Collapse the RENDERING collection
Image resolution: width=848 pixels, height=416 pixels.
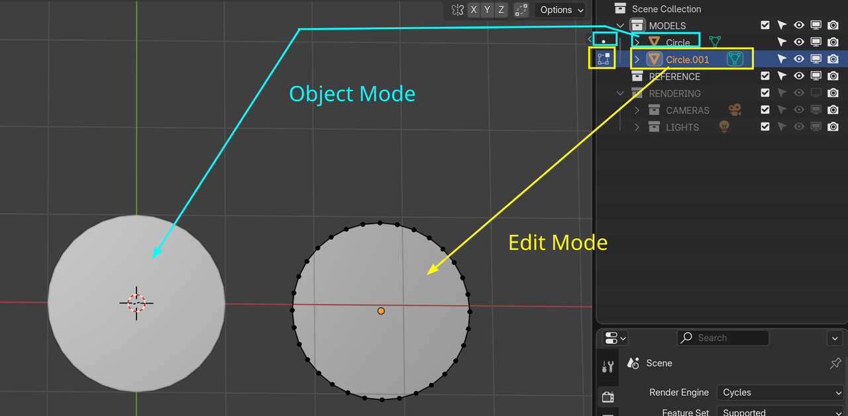tap(621, 93)
